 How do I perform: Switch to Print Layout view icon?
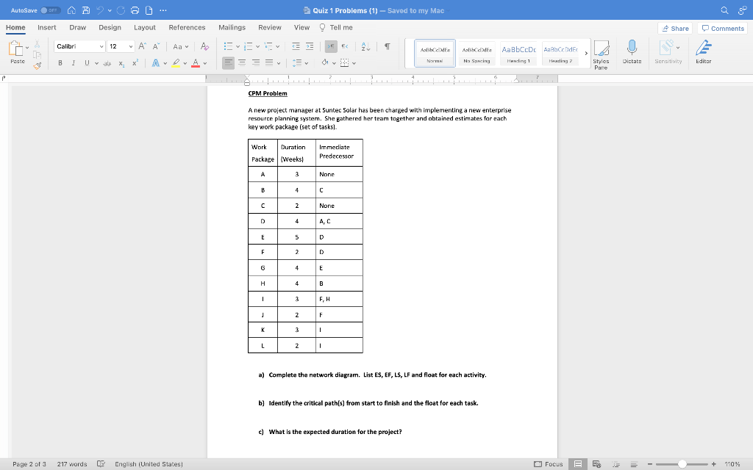pyautogui.click(x=578, y=464)
